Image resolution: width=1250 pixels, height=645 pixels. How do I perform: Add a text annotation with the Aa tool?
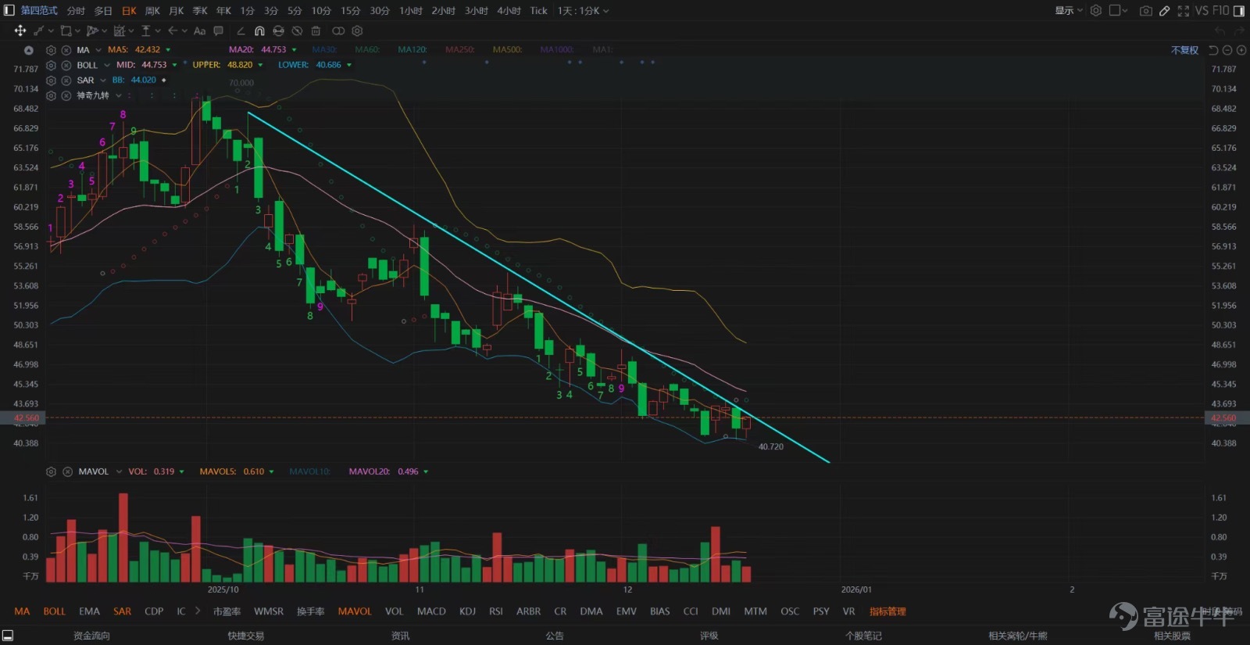(199, 30)
